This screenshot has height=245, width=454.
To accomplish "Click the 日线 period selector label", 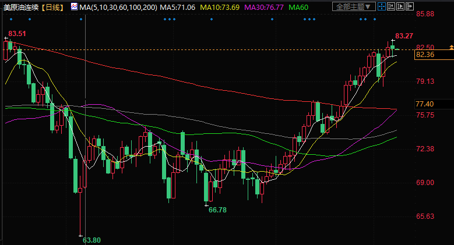I will (55, 7).
